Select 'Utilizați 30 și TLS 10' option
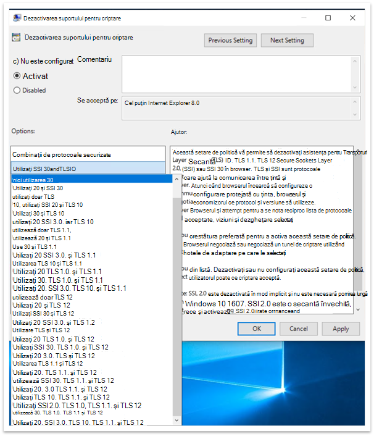 [x=92, y=213]
